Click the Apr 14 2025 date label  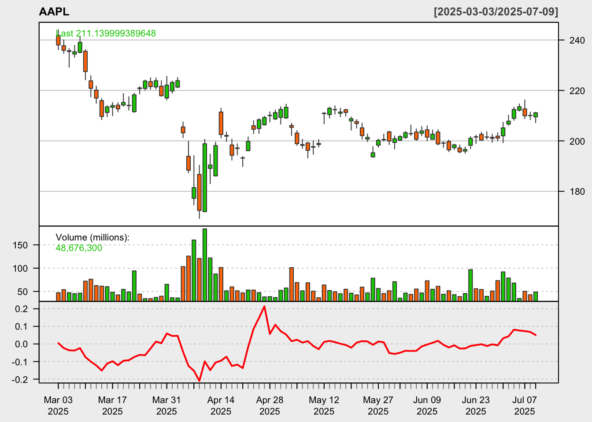[221, 406]
